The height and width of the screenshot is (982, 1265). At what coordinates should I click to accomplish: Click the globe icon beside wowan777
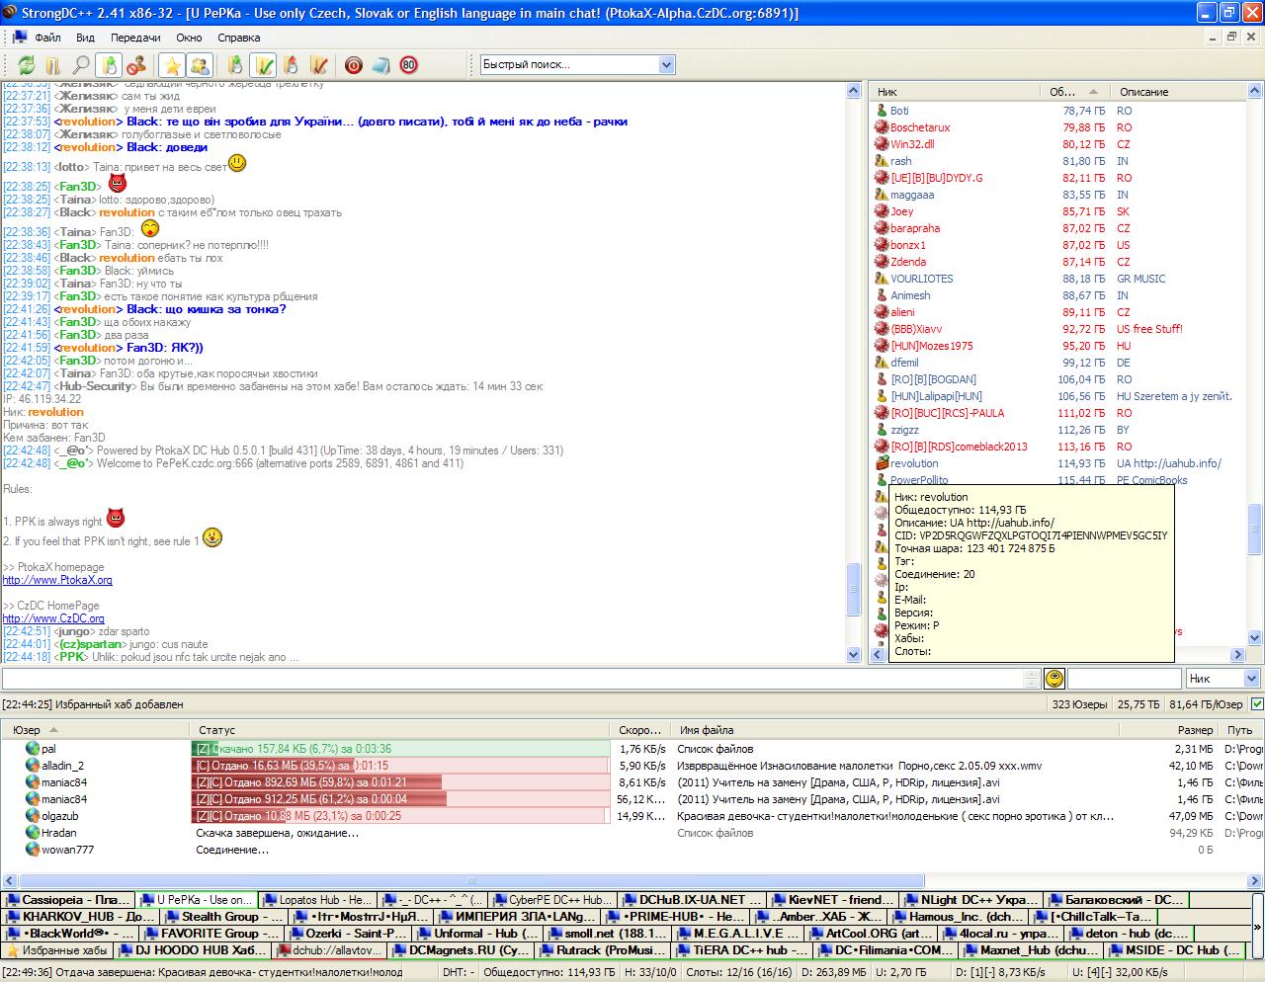[x=33, y=850]
